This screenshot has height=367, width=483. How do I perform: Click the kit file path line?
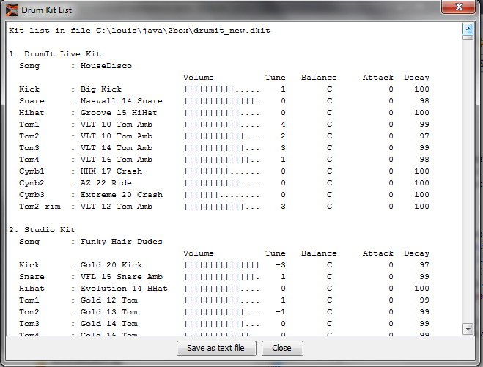click(139, 31)
